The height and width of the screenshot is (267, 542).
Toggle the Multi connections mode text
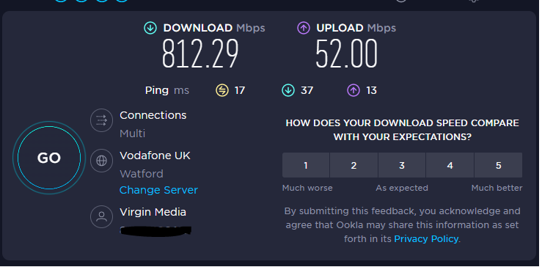[133, 133]
